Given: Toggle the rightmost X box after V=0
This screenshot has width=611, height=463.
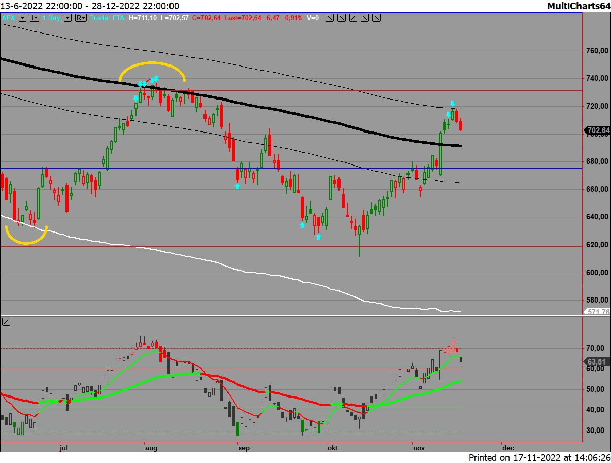Looking at the screenshot, I should point(377,18).
